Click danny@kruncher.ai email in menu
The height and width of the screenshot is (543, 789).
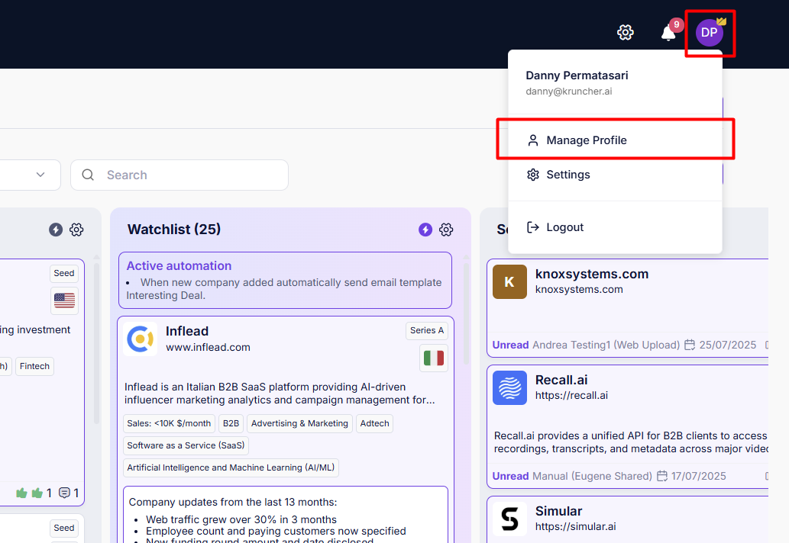[x=568, y=92]
